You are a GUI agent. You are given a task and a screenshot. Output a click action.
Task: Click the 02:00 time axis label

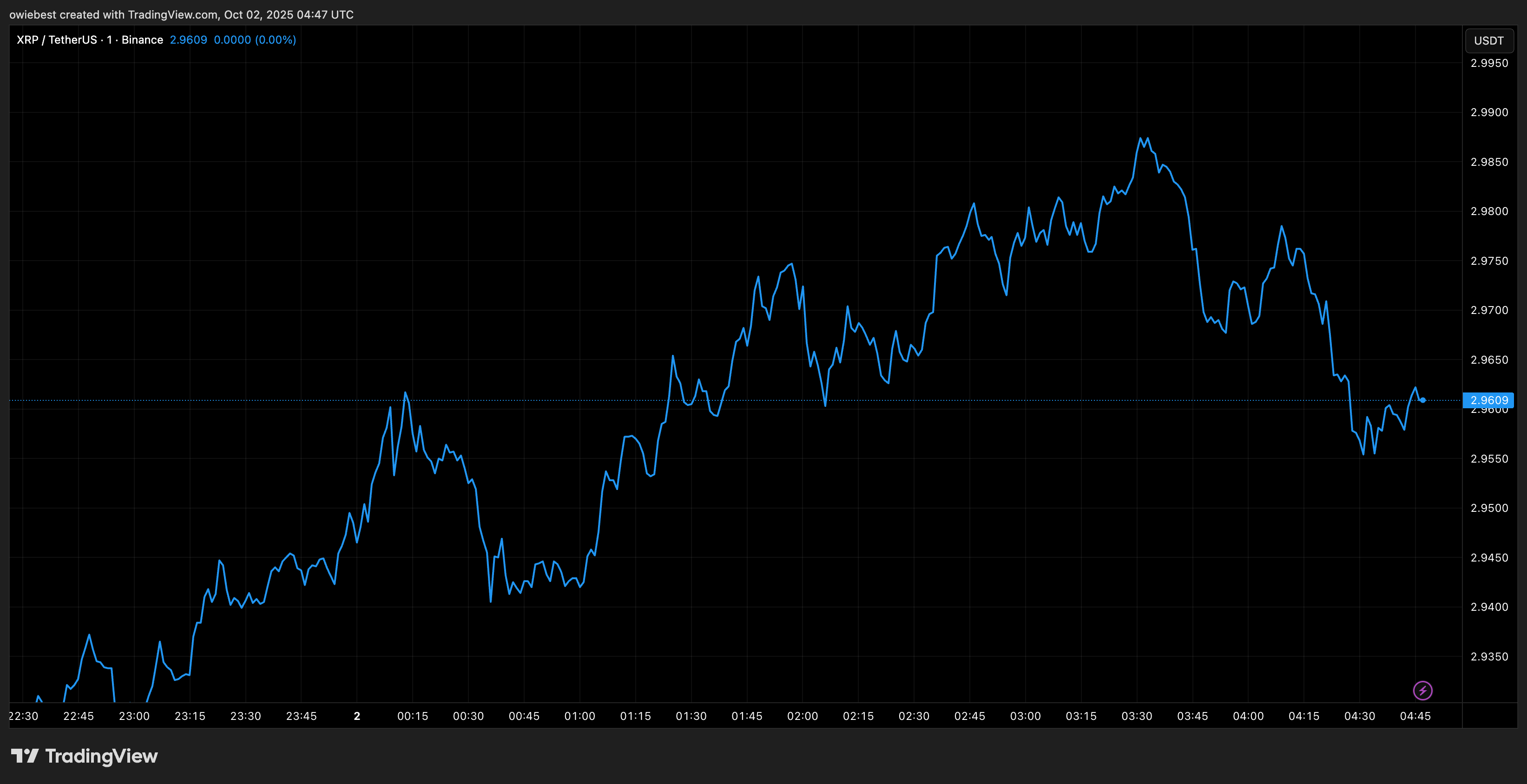(x=802, y=716)
